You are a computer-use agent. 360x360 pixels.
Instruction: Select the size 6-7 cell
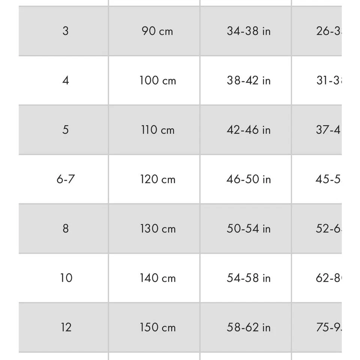(65, 179)
